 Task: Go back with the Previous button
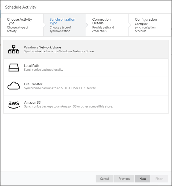click(124, 179)
